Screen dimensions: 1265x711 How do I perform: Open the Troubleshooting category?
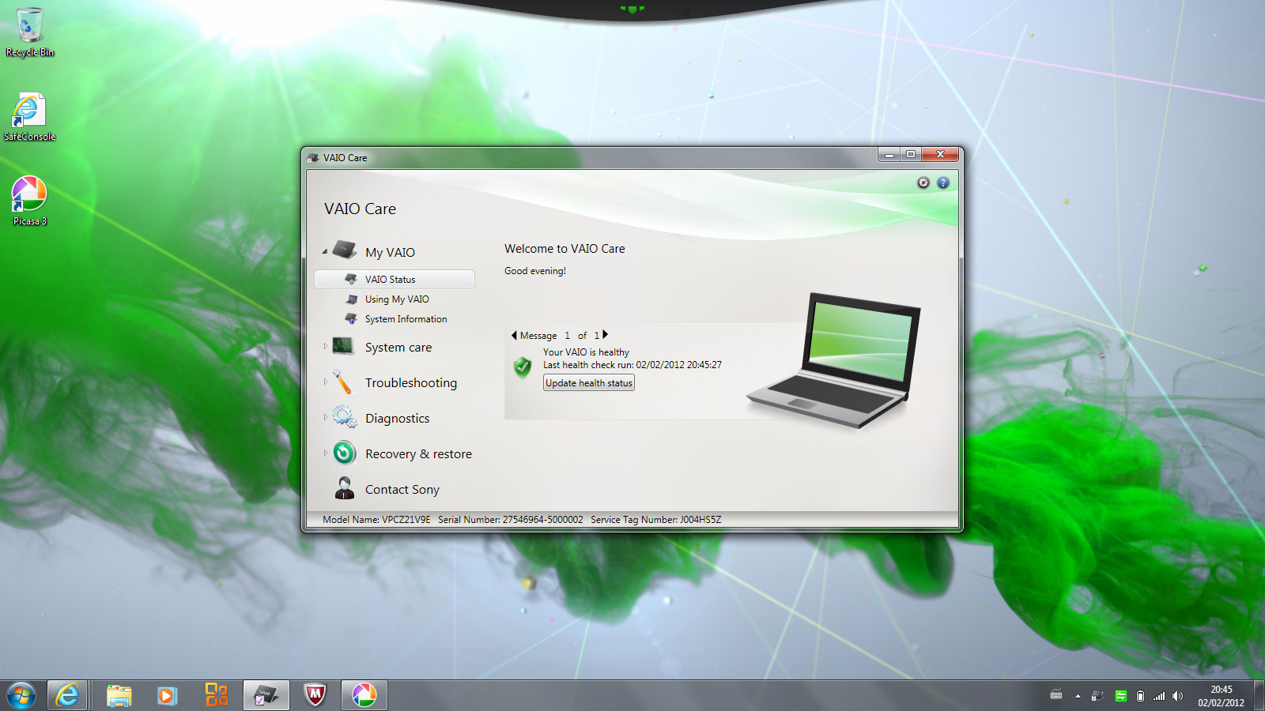tap(411, 383)
